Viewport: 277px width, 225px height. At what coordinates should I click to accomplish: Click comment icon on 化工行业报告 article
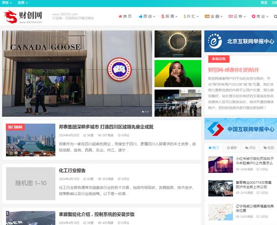pos(119,179)
